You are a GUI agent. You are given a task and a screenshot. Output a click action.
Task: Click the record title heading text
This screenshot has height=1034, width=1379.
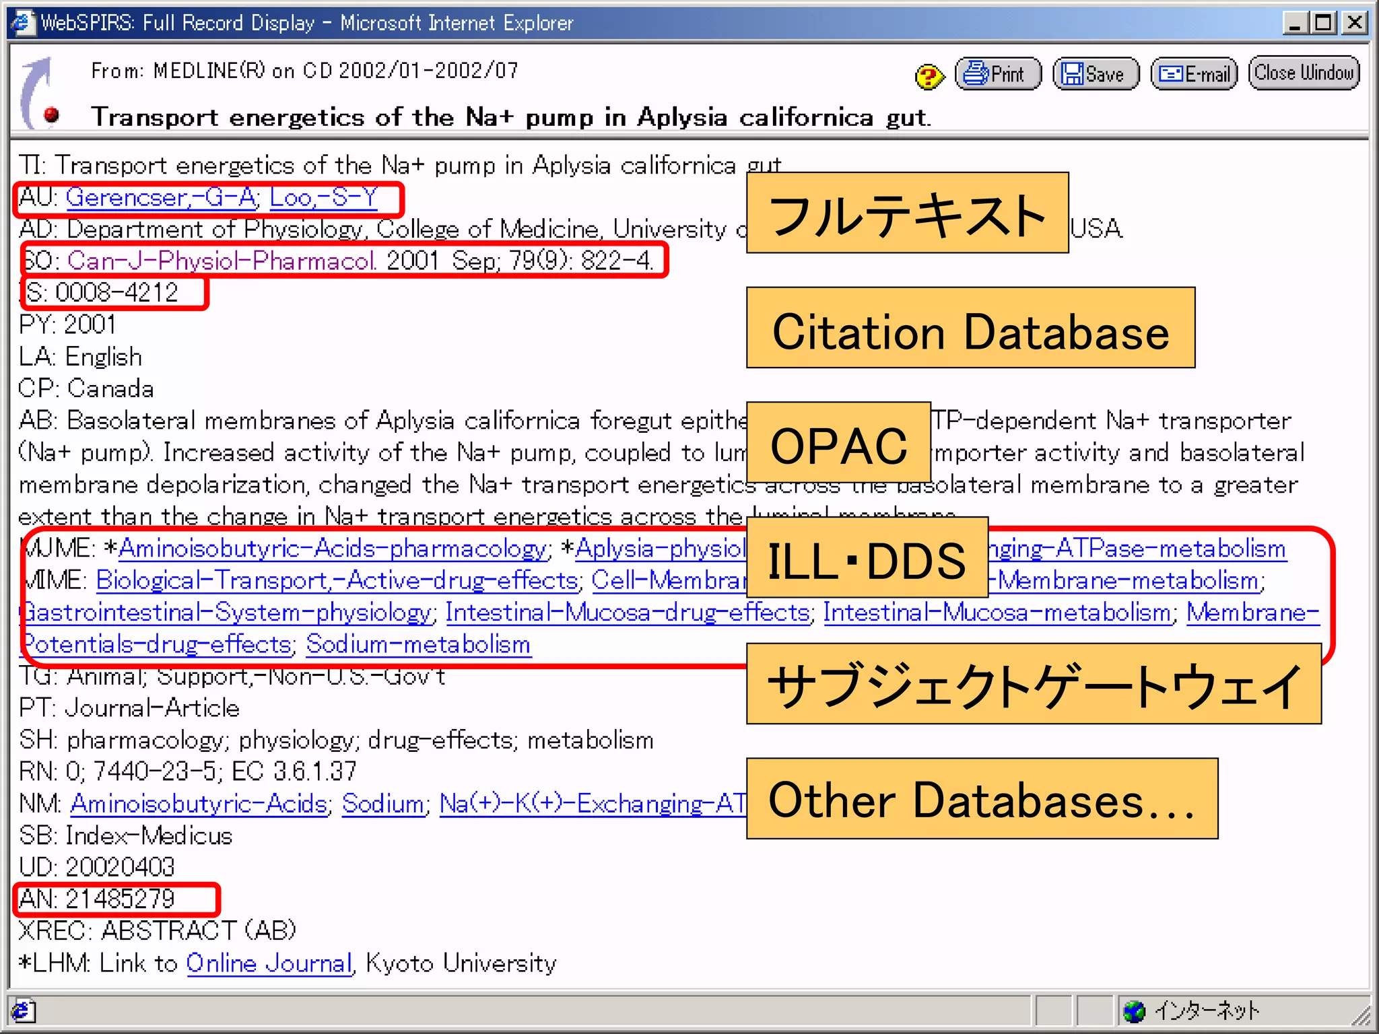[x=512, y=117]
